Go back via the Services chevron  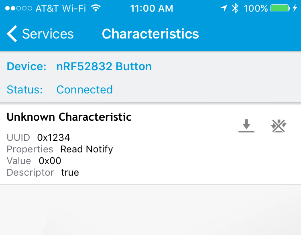(12, 34)
